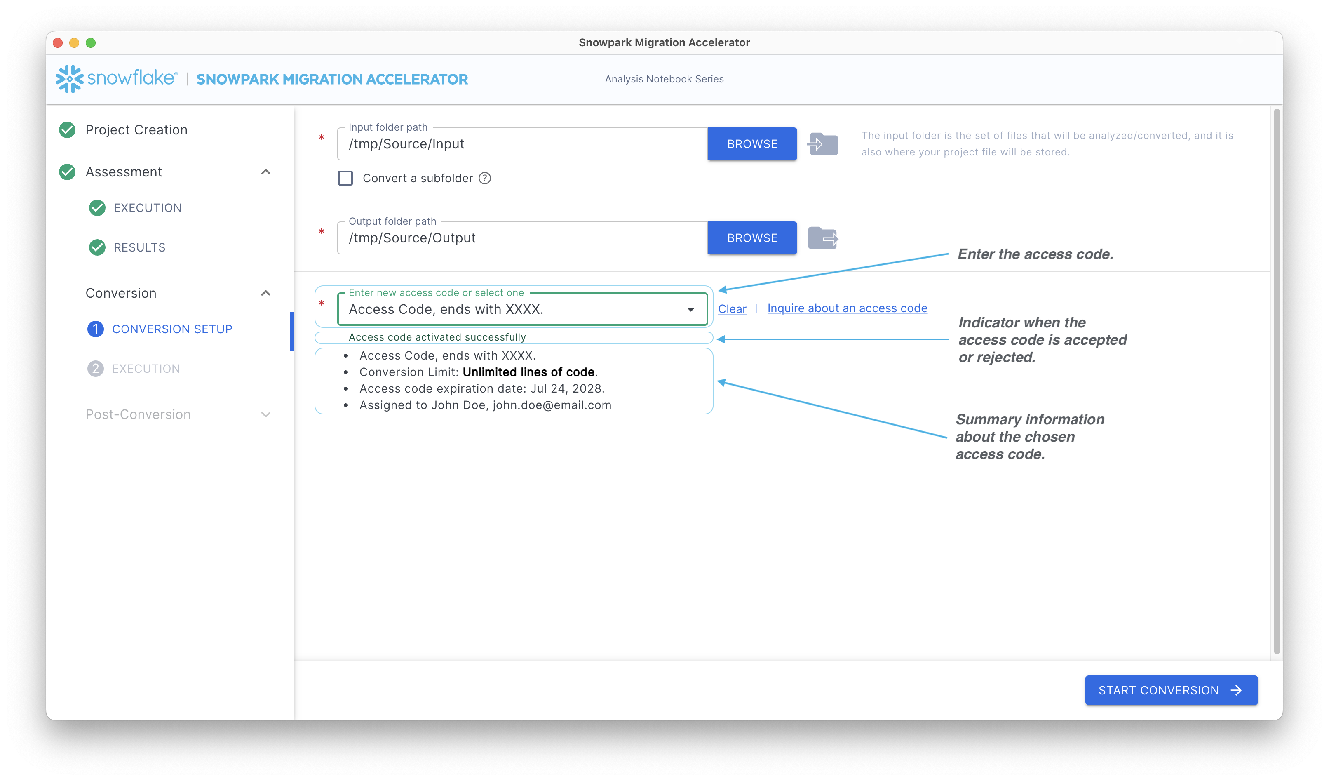Viewport: 1329px width, 781px height.
Task: Click the green checkmark beside Assessment EXECUTION
Action: tap(97, 208)
